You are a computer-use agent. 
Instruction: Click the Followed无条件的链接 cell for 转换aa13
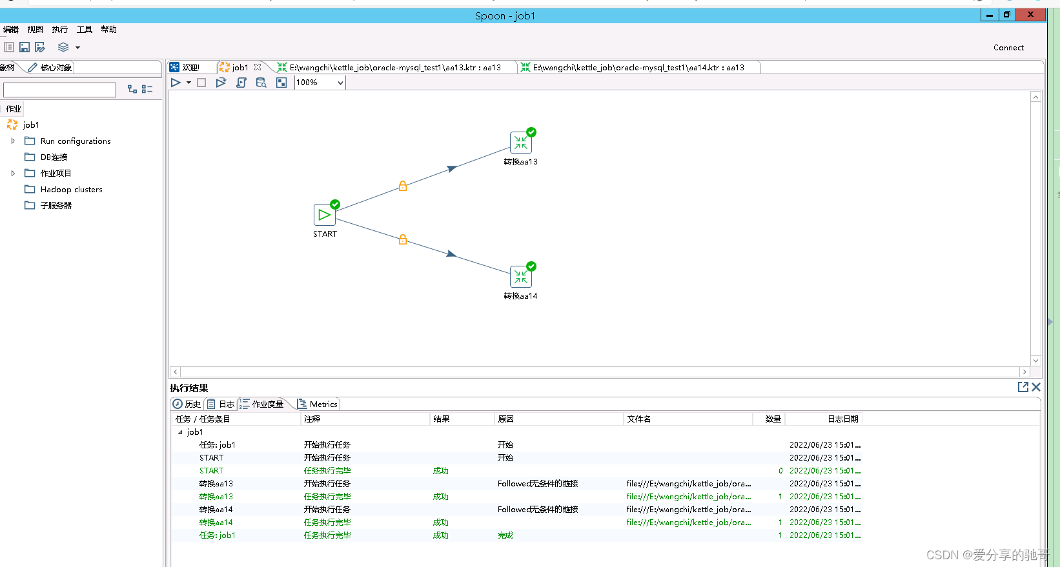(x=538, y=484)
